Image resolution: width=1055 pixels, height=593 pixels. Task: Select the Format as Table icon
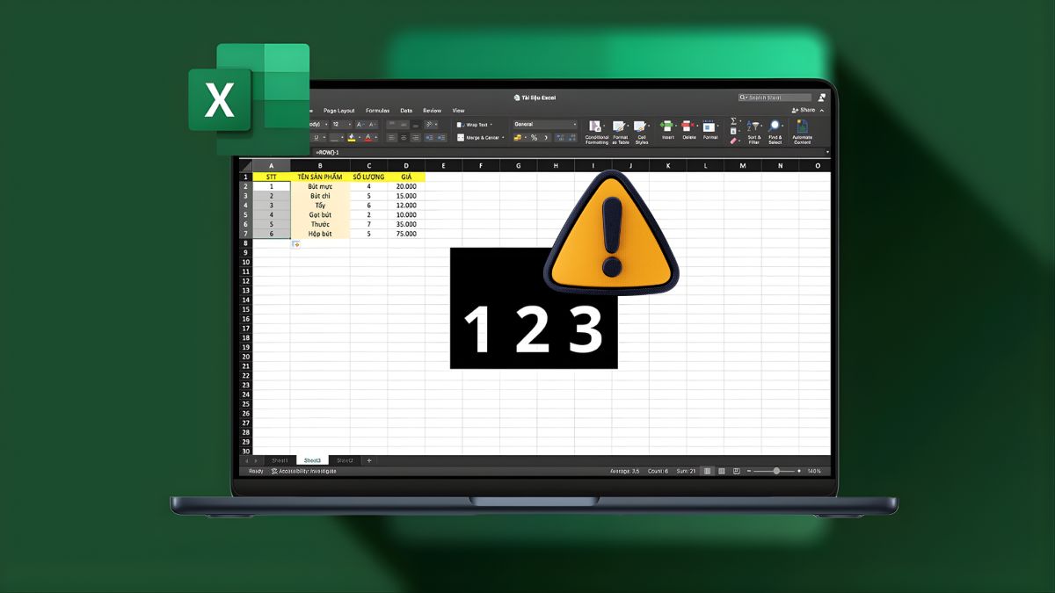tap(620, 126)
